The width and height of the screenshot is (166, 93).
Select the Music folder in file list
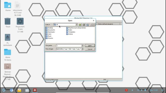click(49, 36)
